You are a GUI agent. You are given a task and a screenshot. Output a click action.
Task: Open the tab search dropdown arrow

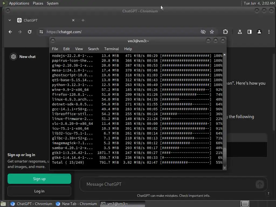10,20
